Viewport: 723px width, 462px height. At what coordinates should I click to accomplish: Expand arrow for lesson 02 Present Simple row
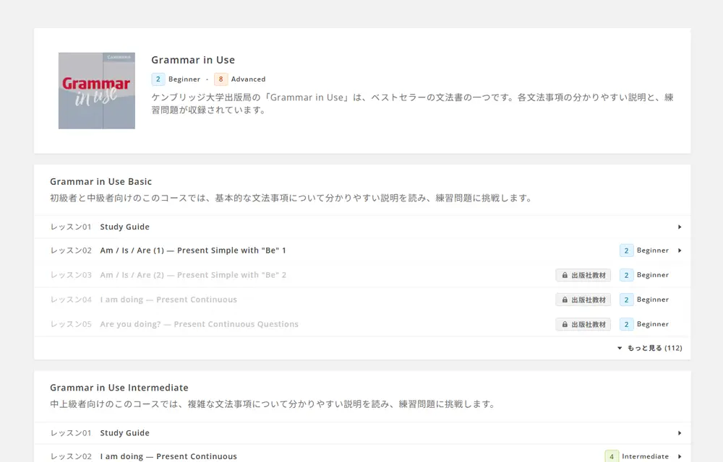[x=680, y=250]
